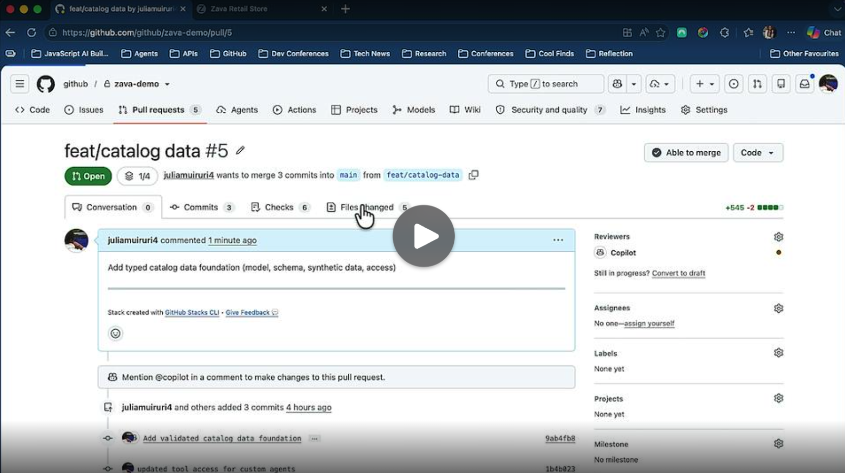This screenshot has width=845, height=473.
Task: Expand the browser tab list chevron
Action: click(x=837, y=9)
